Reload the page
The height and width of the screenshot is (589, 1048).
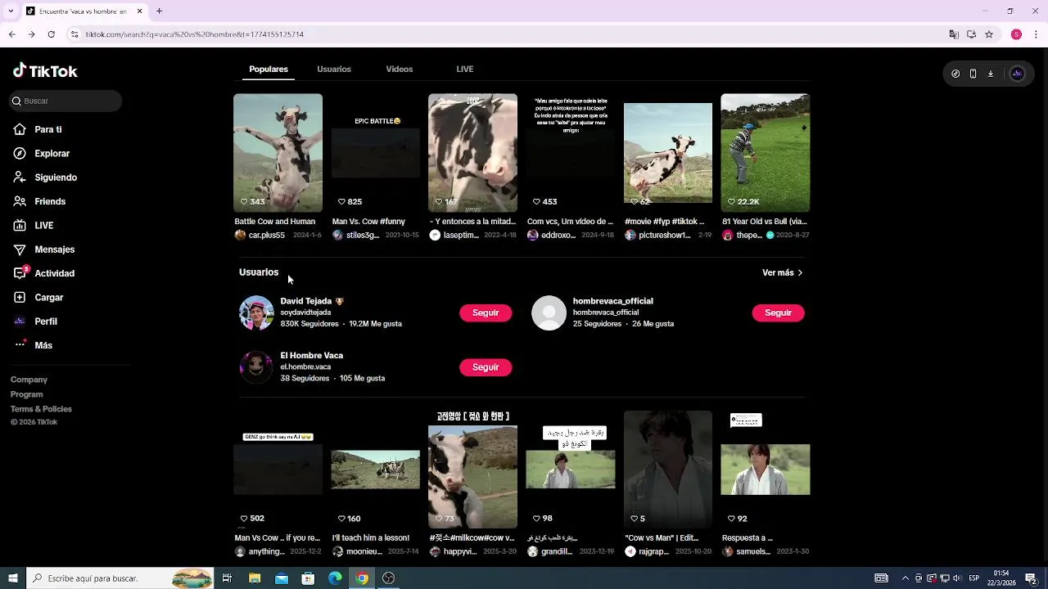coord(51,34)
